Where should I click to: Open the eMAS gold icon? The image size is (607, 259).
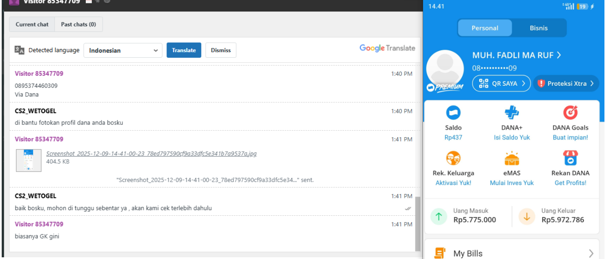point(512,158)
